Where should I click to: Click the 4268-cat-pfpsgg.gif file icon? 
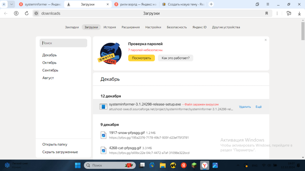coord(103,150)
